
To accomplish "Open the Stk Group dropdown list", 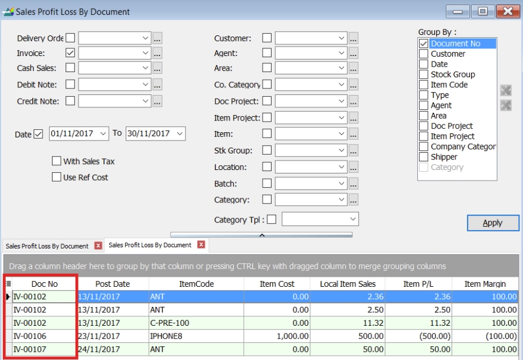I will point(342,150).
